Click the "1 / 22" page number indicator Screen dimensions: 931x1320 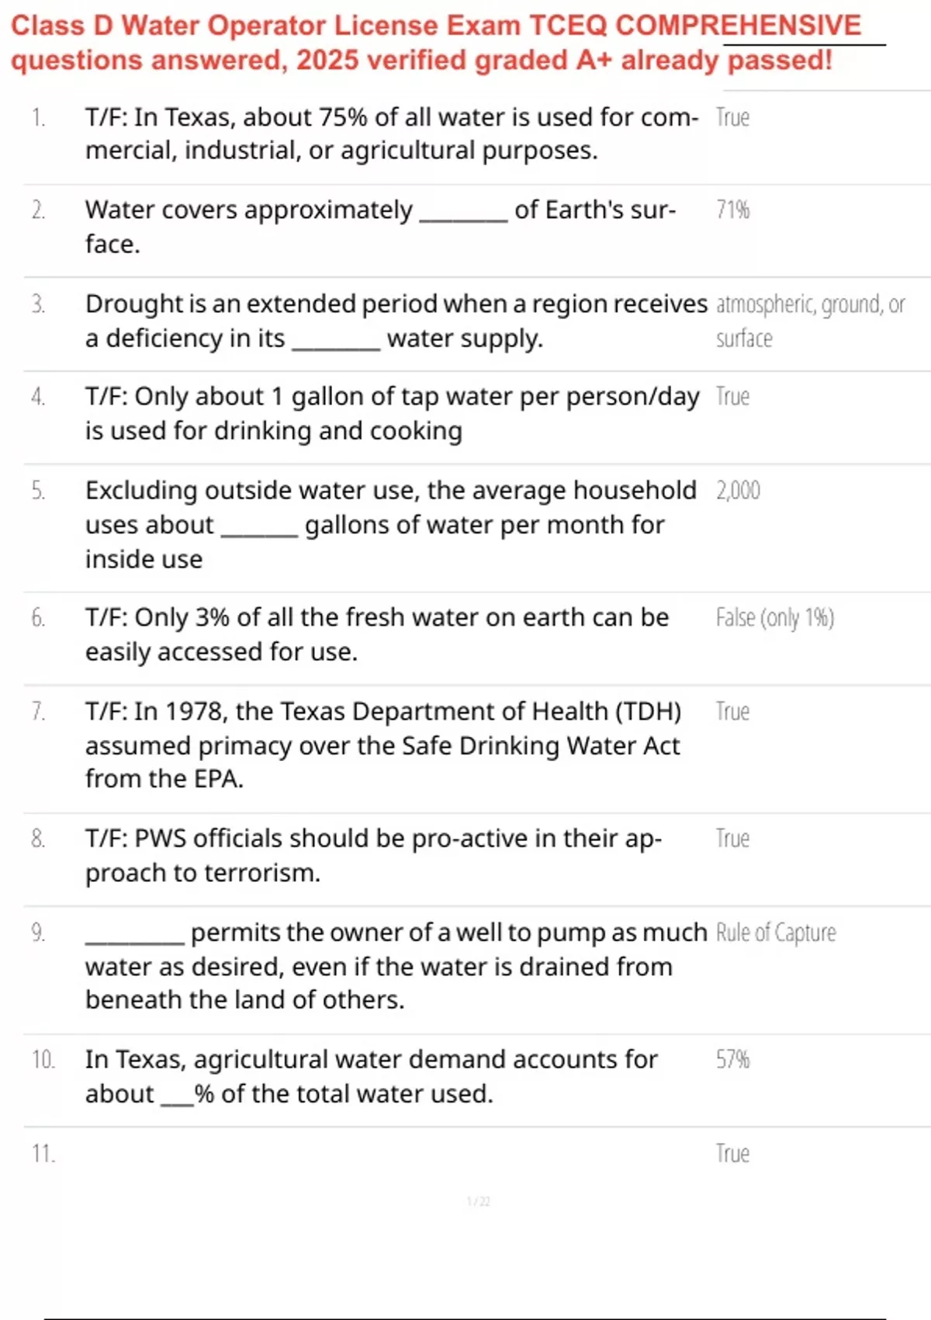[478, 1202]
